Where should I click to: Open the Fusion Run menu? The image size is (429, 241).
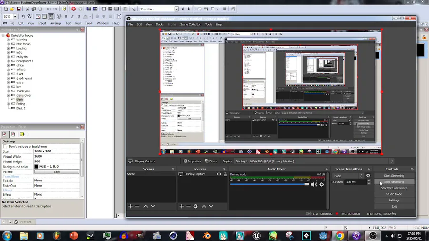pyautogui.click(x=78, y=23)
